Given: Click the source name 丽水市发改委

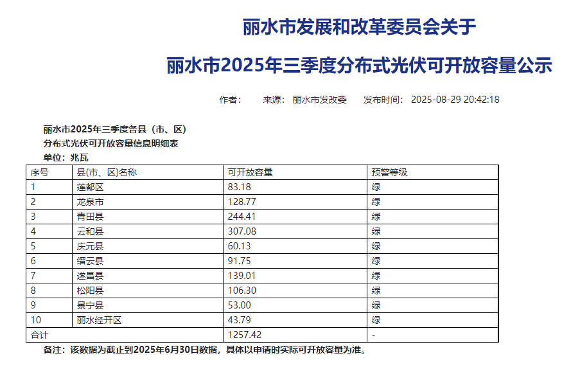Looking at the screenshot, I should click(319, 100).
